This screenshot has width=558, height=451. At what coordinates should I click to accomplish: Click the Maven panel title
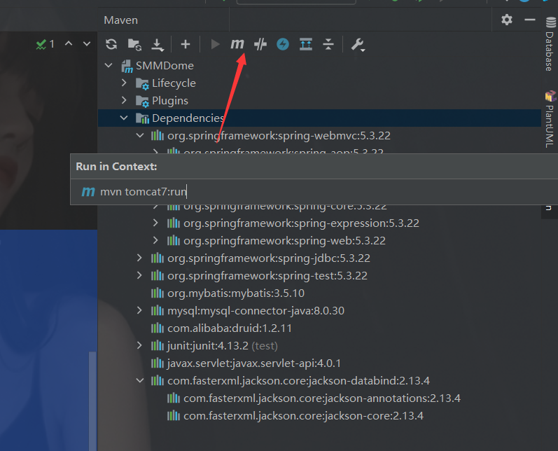point(120,20)
